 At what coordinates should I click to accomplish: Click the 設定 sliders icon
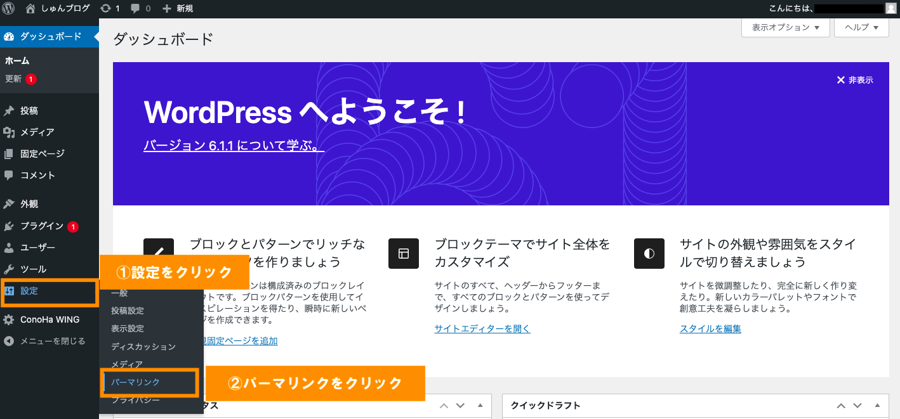pyautogui.click(x=9, y=291)
